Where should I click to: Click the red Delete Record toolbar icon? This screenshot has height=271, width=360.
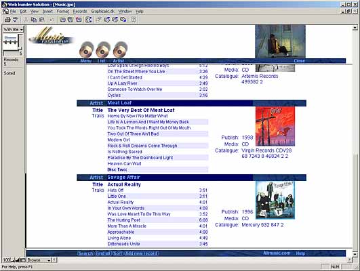click(x=79, y=20)
